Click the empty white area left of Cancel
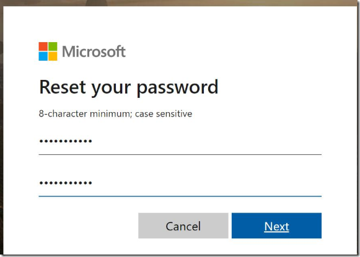Viewport: 360px width, 257px height. (89, 225)
